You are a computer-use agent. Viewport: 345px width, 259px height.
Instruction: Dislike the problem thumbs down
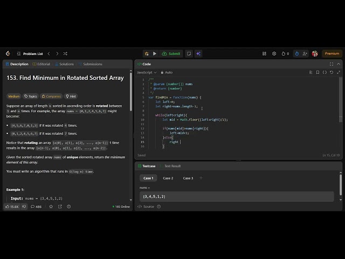click(x=24, y=207)
